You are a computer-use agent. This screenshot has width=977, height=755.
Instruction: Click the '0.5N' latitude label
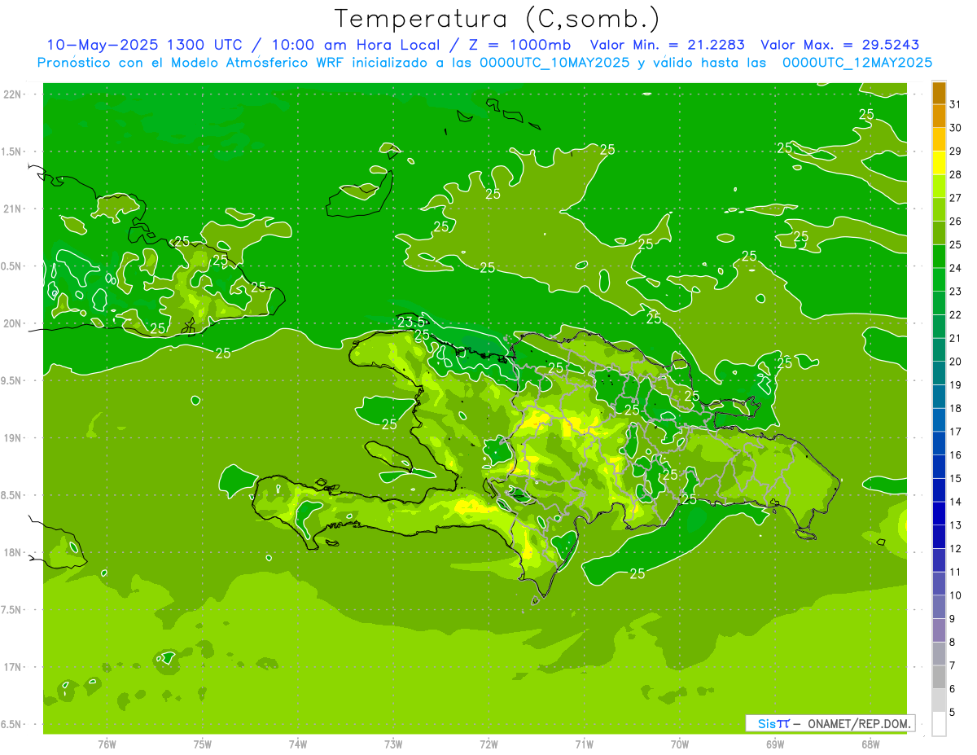pos(11,266)
